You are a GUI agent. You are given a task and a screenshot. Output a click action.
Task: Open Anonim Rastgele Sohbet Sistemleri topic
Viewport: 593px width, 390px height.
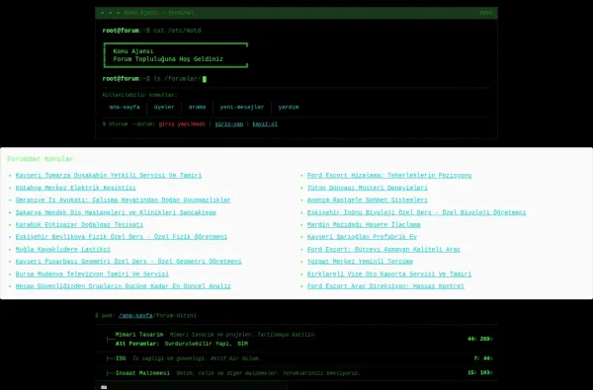(x=368, y=199)
